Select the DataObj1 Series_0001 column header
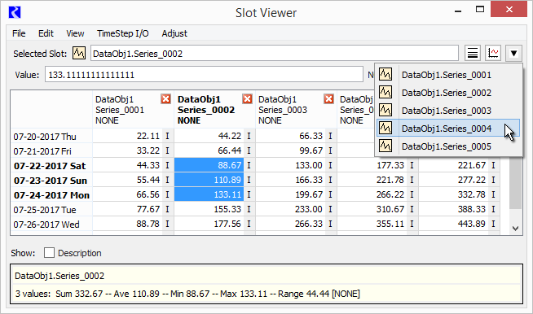The width and height of the screenshot is (533, 314). pos(133,109)
